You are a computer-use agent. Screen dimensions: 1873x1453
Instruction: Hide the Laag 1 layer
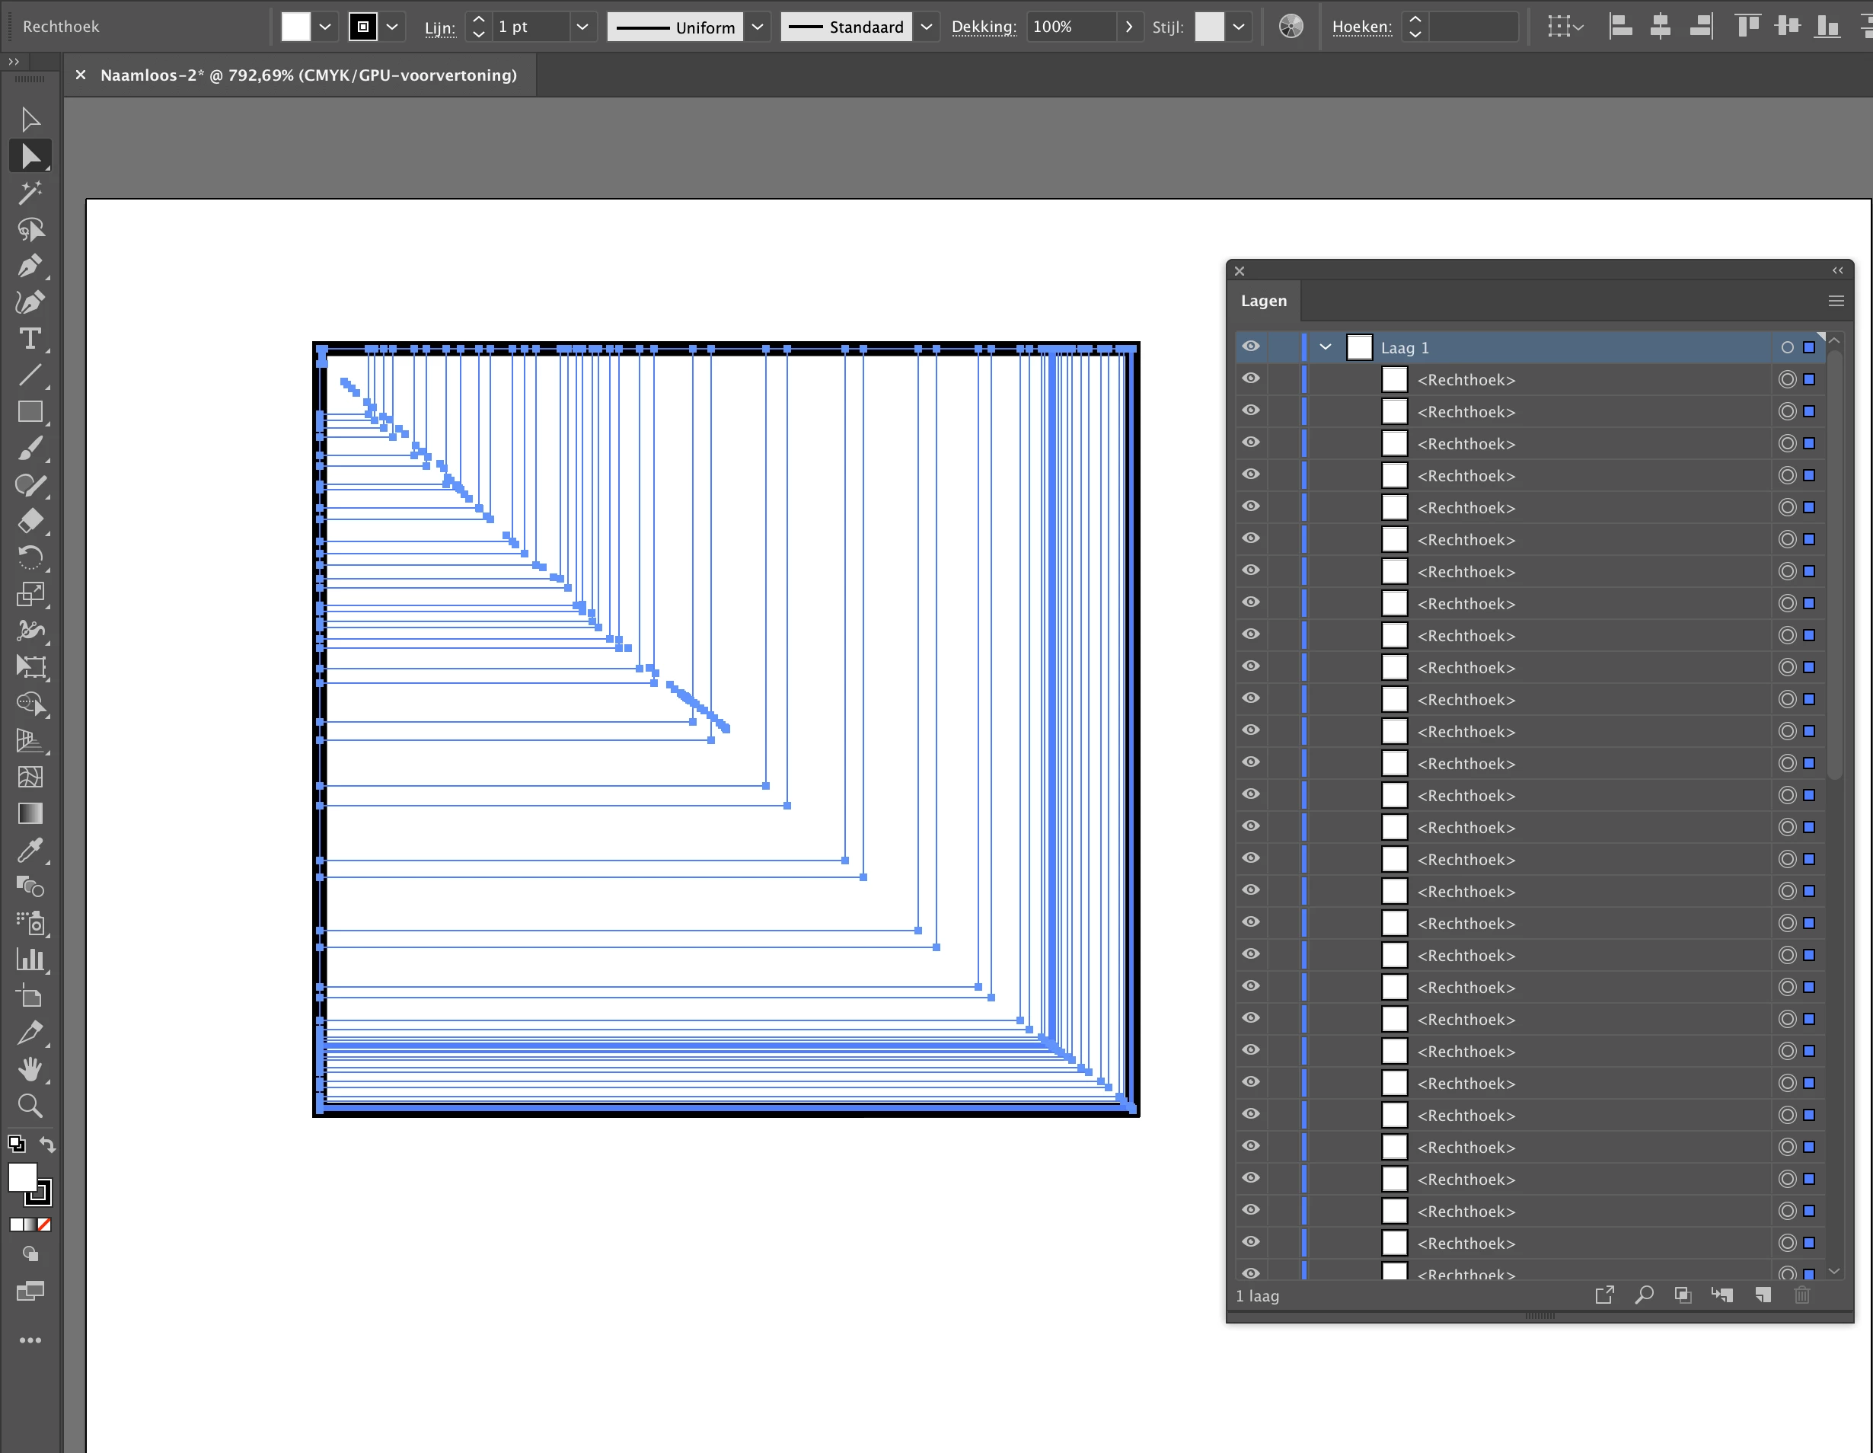coord(1250,346)
